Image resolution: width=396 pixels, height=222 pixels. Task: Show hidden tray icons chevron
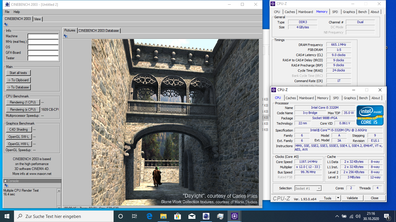(337, 216)
